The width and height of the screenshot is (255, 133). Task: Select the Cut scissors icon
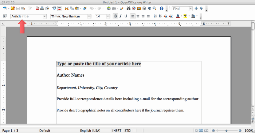[x=67, y=8]
